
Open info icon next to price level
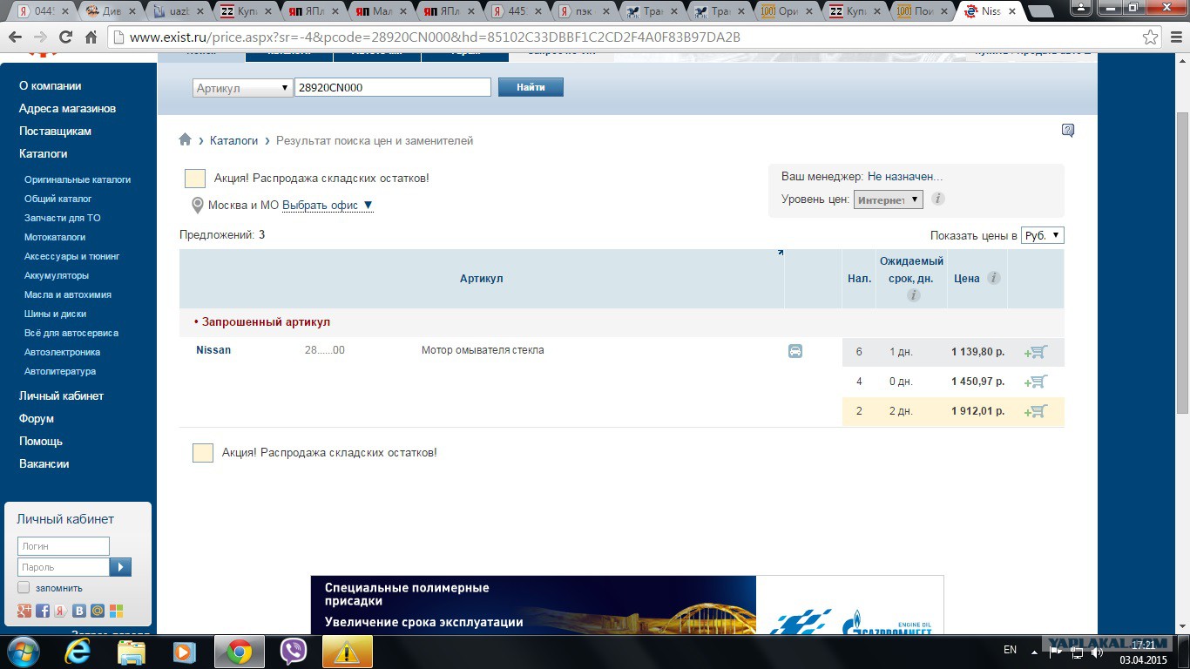(x=938, y=199)
